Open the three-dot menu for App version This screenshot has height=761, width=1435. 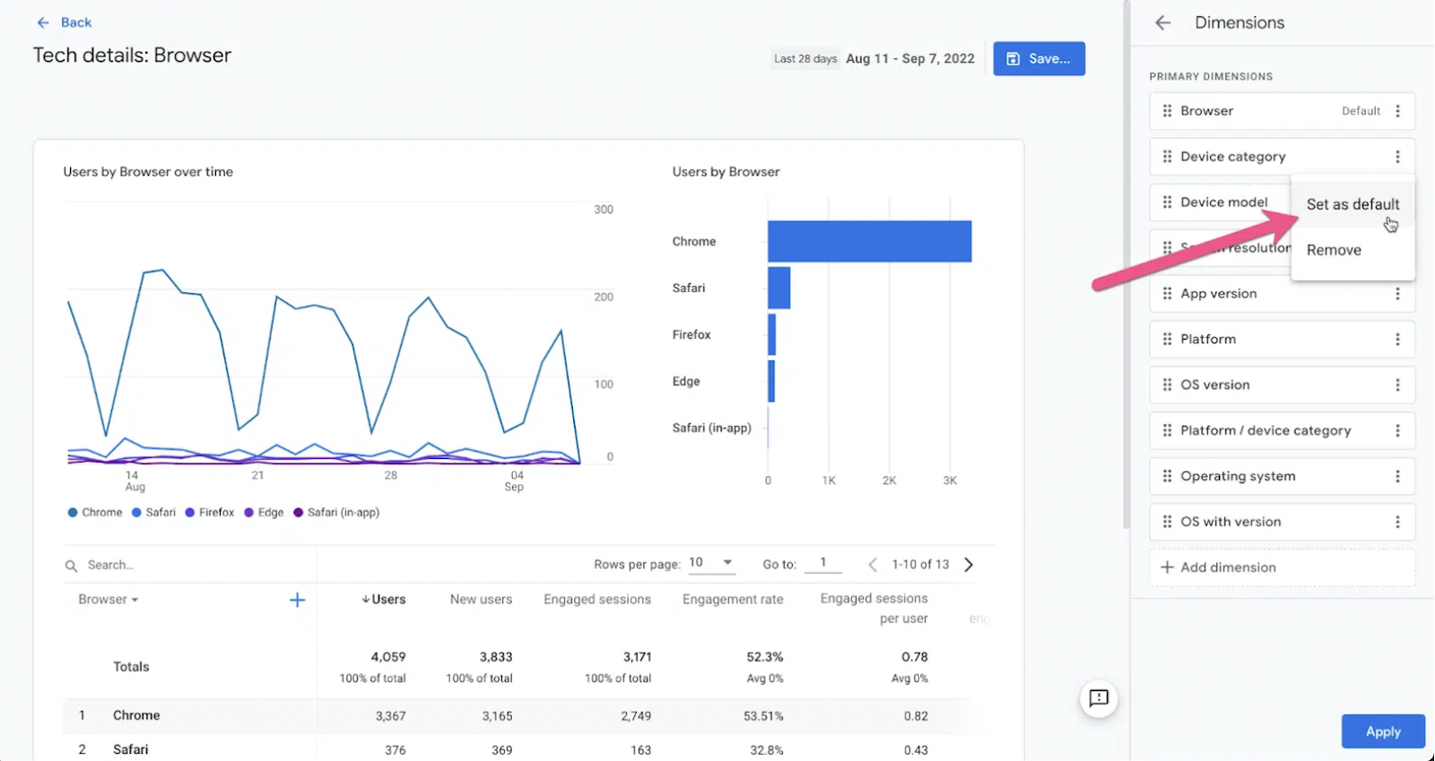[1397, 294]
